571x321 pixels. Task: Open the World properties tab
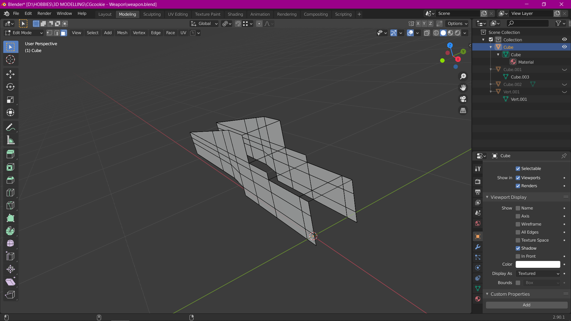[478, 224]
